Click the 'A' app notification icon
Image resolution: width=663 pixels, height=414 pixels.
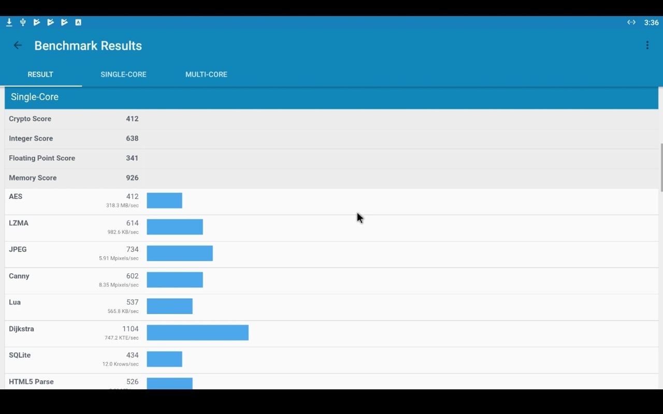click(78, 22)
